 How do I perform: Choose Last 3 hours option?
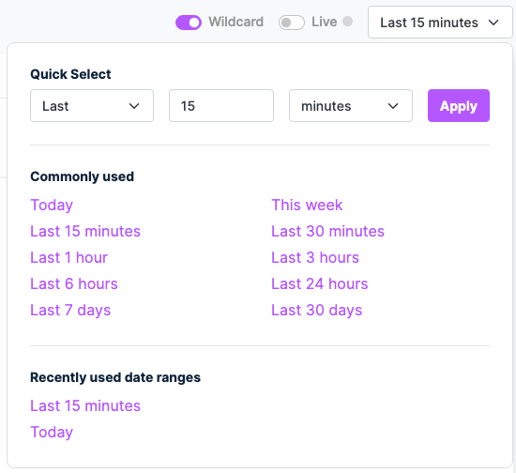tap(315, 257)
